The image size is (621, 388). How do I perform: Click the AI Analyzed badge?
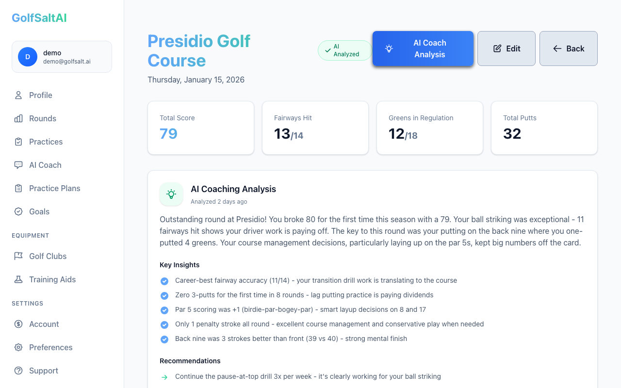click(x=344, y=50)
